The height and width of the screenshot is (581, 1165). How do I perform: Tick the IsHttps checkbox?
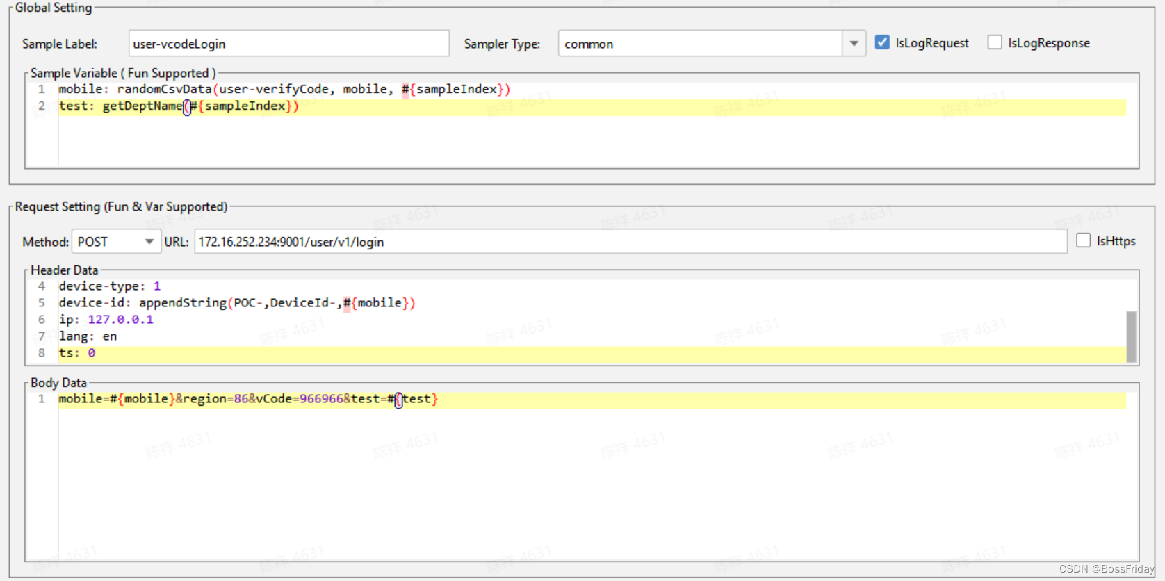point(1083,240)
